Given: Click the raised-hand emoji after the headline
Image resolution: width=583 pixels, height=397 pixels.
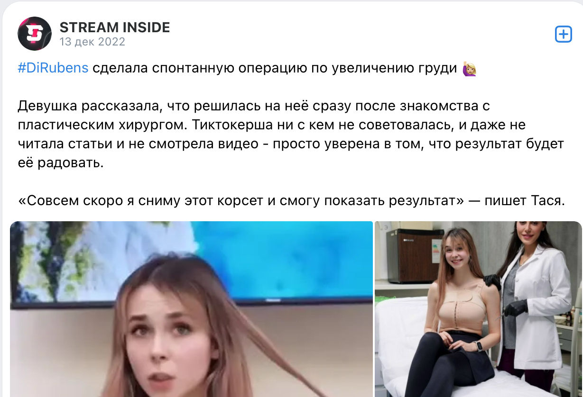Looking at the screenshot, I should pyautogui.click(x=469, y=68).
